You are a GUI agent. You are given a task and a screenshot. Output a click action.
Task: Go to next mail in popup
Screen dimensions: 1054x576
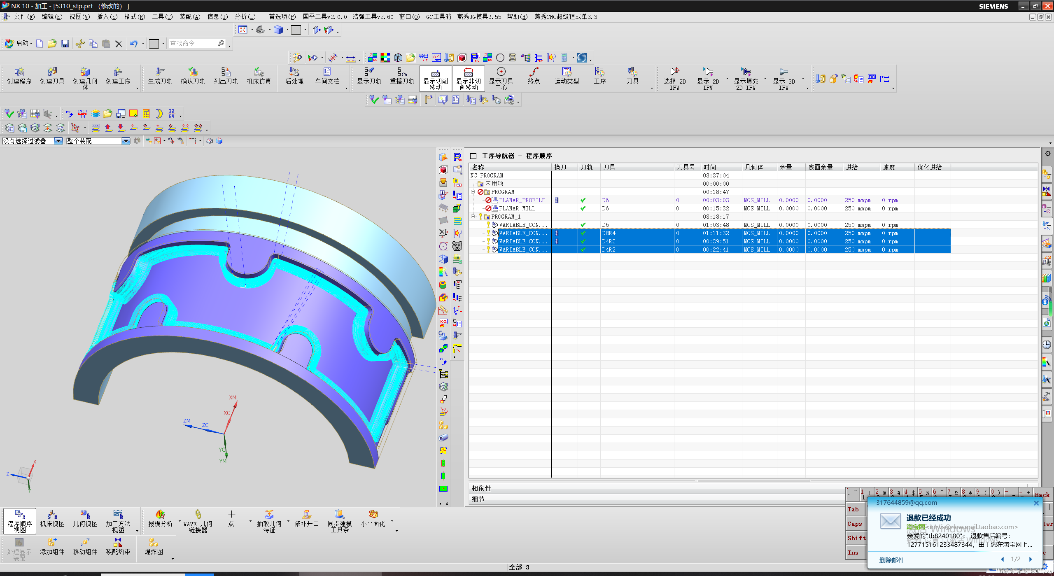(x=1031, y=559)
